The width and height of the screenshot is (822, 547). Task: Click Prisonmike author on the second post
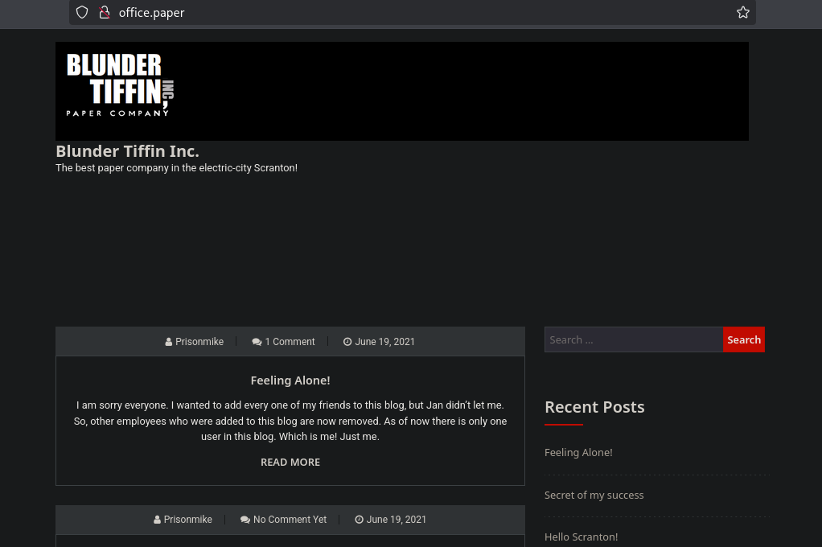188,520
